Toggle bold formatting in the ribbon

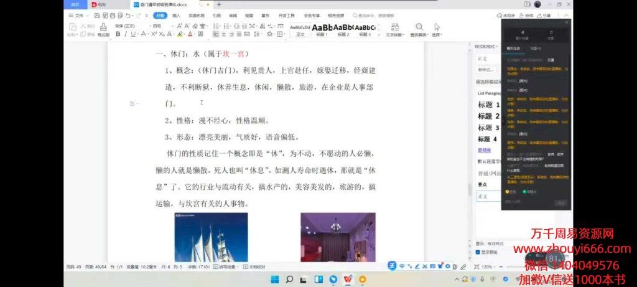pyautogui.click(x=117, y=34)
